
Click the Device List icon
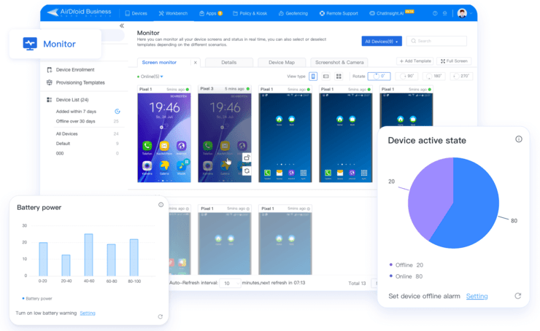[x=49, y=100]
